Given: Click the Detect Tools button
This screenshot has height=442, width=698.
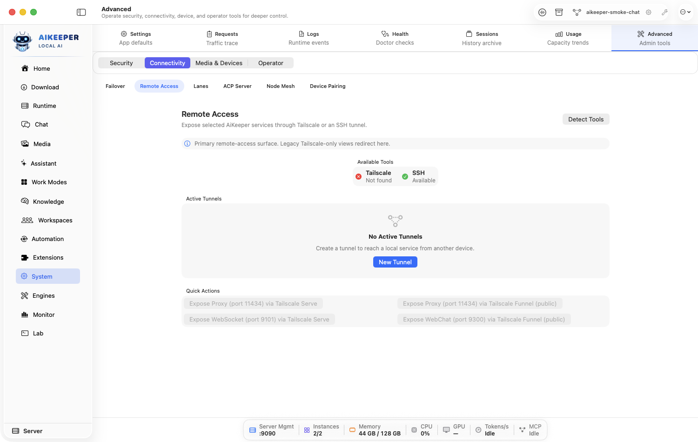Looking at the screenshot, I should pyautogui.click(x=586, y=119).
